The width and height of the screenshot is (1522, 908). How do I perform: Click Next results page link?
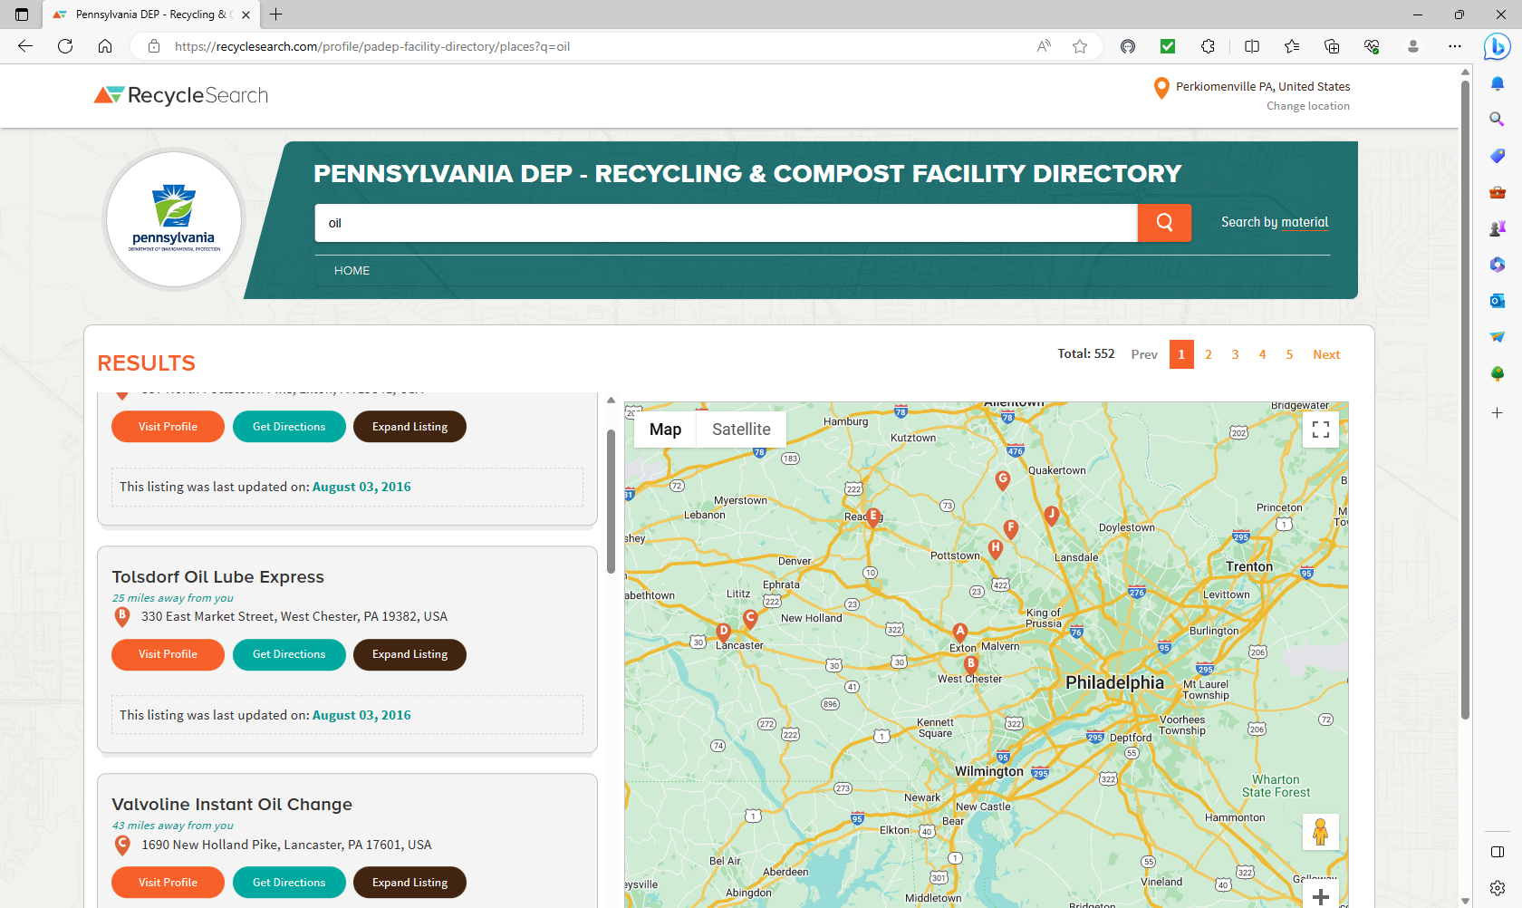click(x=1326, y=354)
